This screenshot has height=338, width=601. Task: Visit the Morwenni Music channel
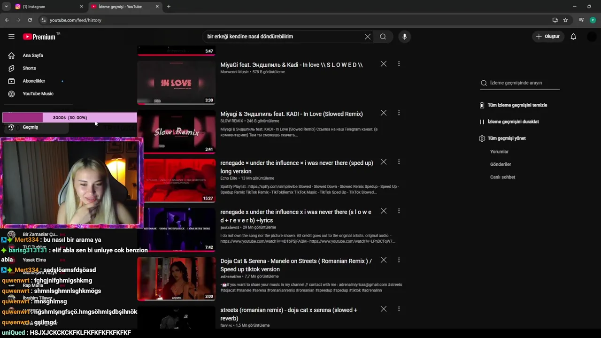[234, 72]
